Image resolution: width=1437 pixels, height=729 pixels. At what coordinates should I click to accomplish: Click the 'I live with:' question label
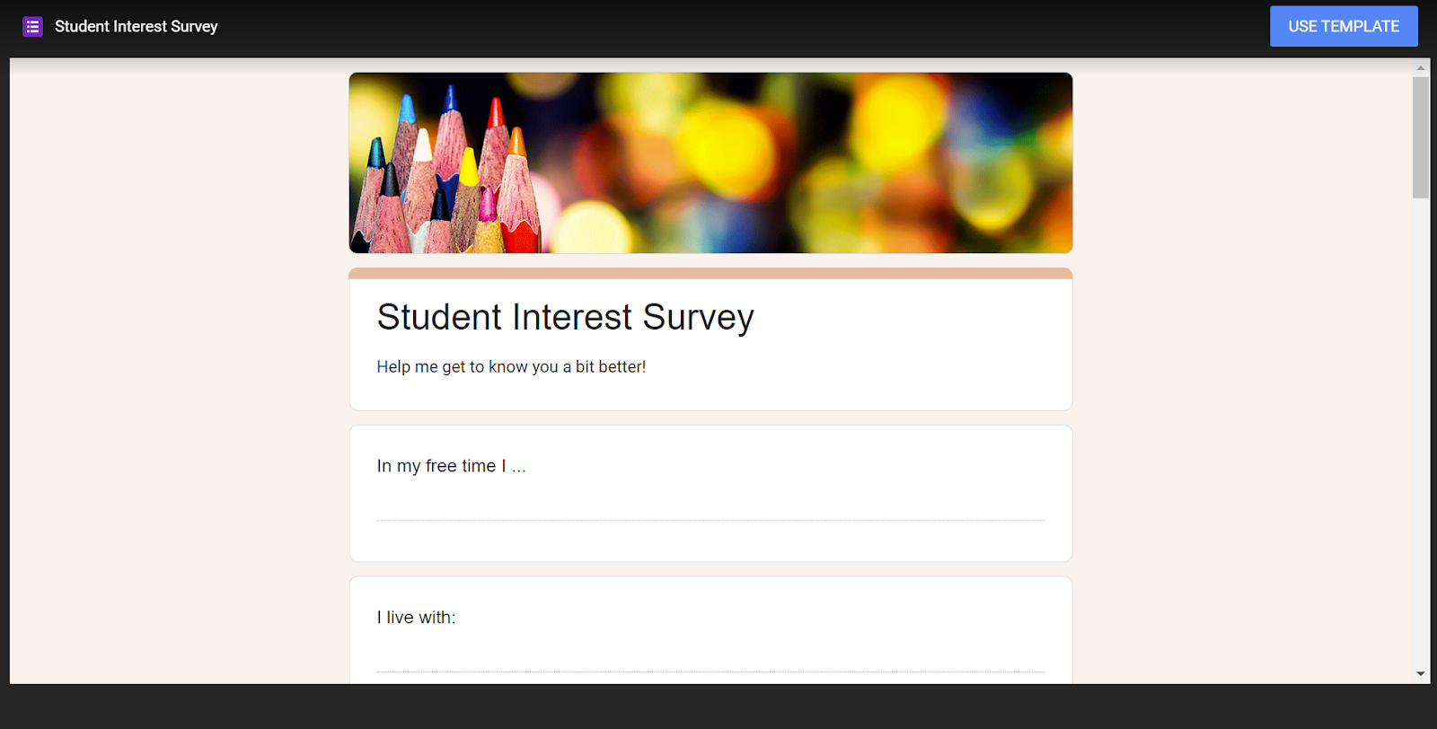pos(416,618)
